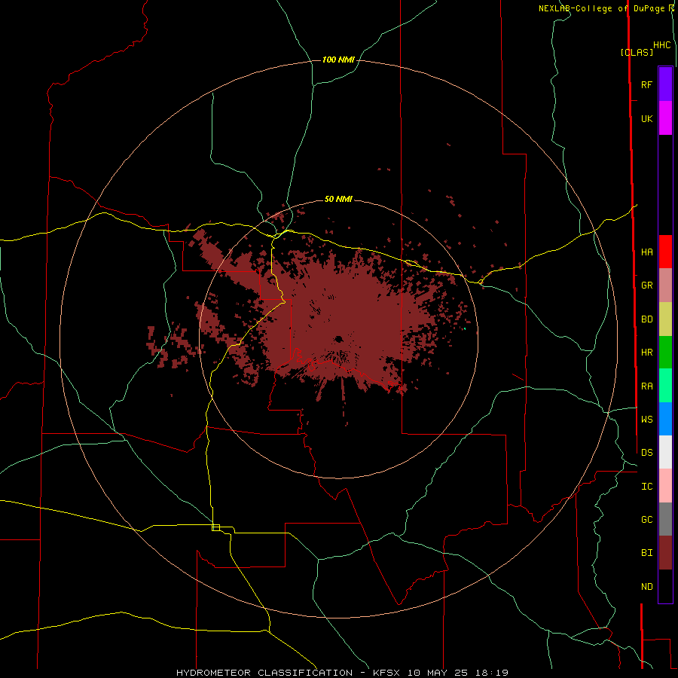678x678 pixels.
Task: Select the BD yellow legend swatch
Action: [665, 319]
